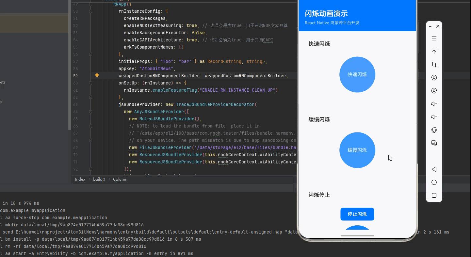Click the "in 18 s 974 ms" log line

coord(21,203)
